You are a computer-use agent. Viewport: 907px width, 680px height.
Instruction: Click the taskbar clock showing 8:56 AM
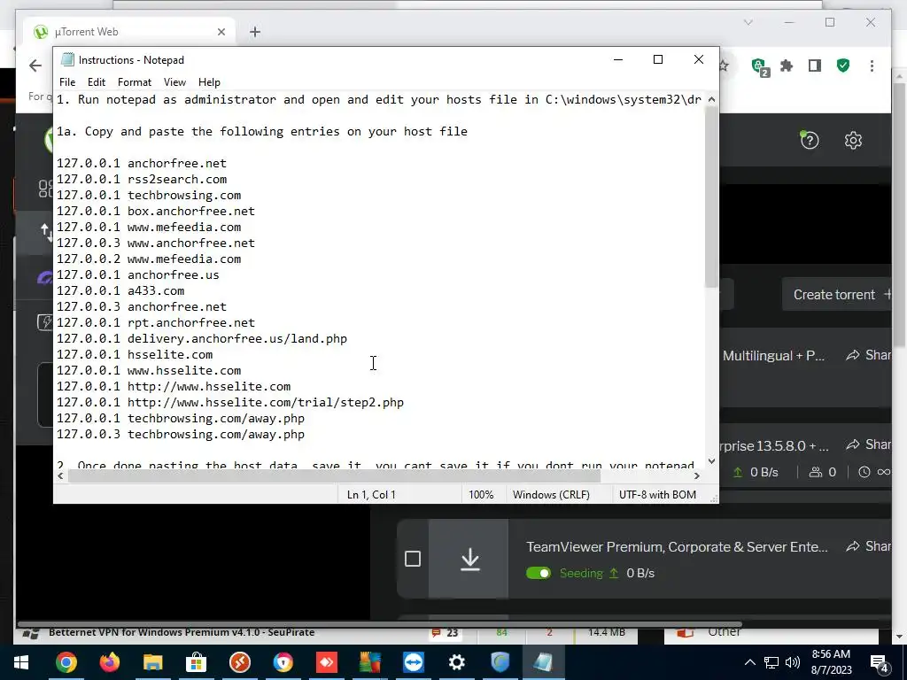(831, 662)
